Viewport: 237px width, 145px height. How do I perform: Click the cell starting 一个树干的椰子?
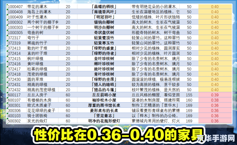43,27
